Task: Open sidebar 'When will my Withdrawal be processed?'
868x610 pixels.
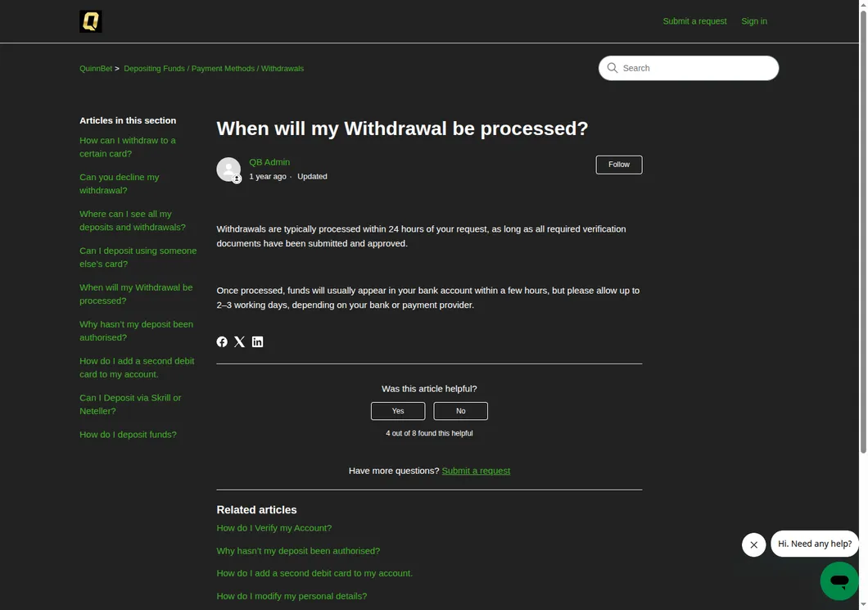Action: point(136,294)
